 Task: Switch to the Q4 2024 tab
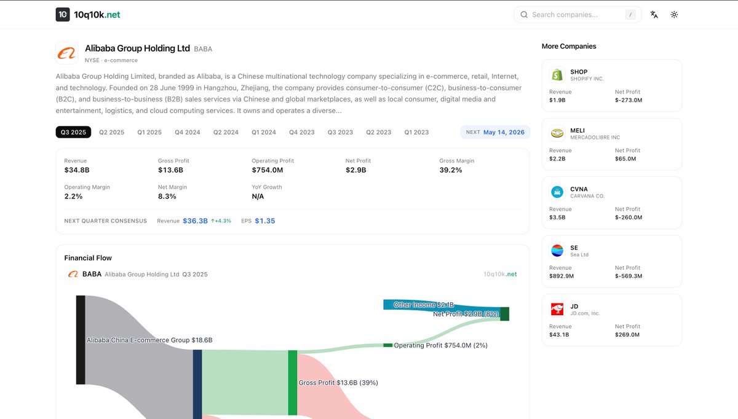point(188,132)
